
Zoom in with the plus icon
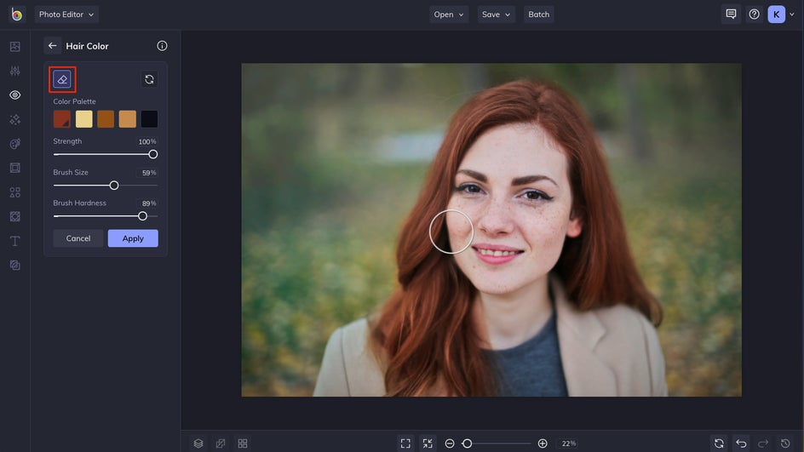click(543, 443)
